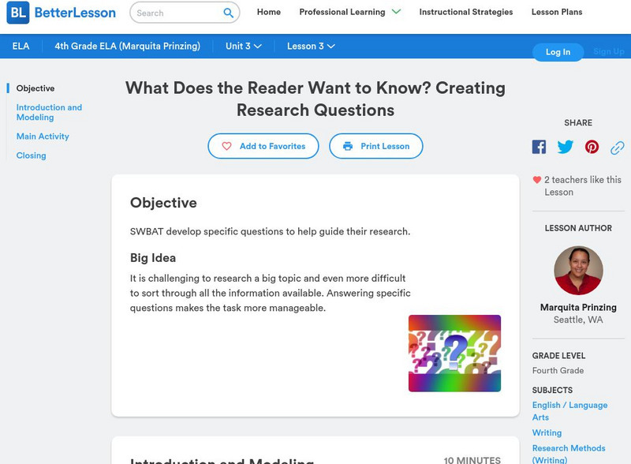Open Marquita Prinzing author name link
This screenshot has width=631, height=464.
click(578, 307)
